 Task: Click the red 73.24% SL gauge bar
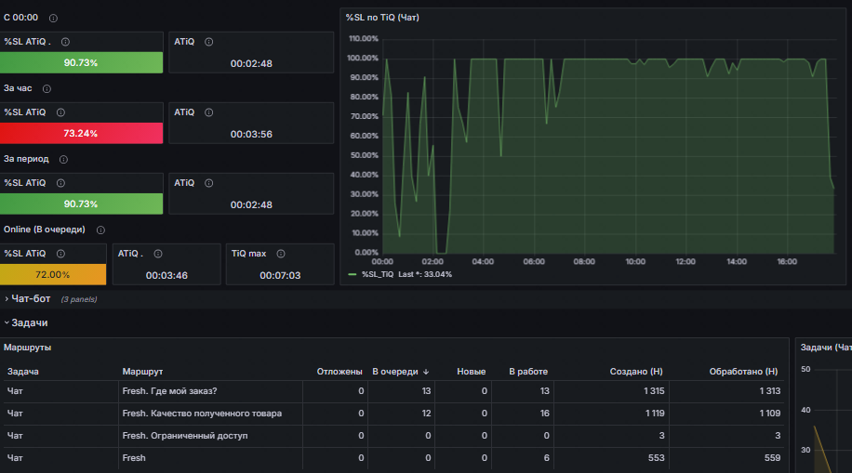[x=82, y=133]
